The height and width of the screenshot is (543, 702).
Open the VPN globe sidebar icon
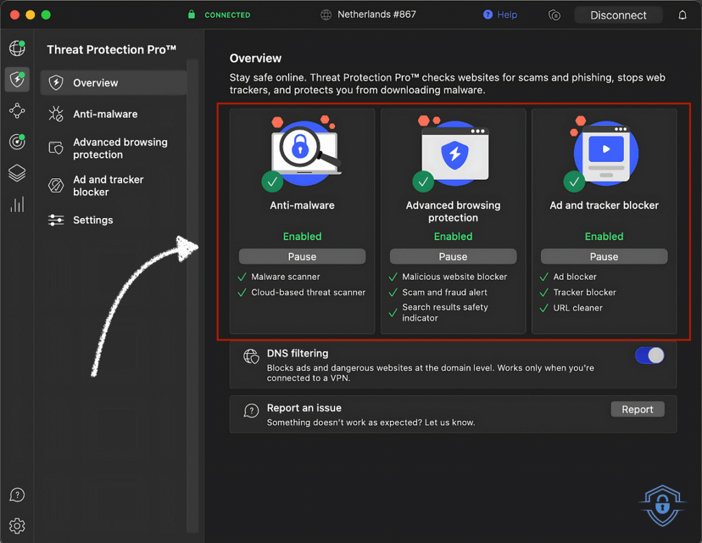point(17,48)
